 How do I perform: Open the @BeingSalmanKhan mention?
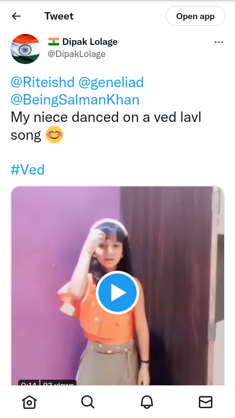pos(75,100)
